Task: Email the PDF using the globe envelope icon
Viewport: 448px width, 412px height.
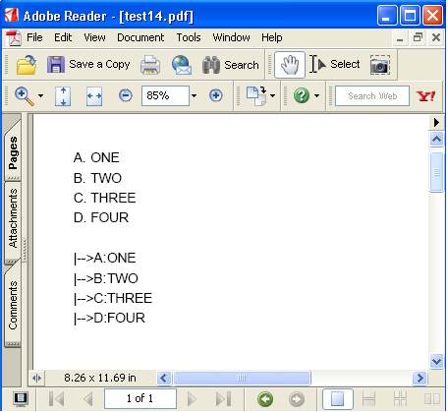Action: pos(181,65)
